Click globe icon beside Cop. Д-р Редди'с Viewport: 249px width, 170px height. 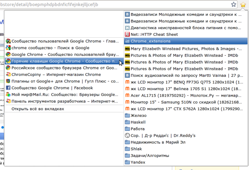pos(127,135)
